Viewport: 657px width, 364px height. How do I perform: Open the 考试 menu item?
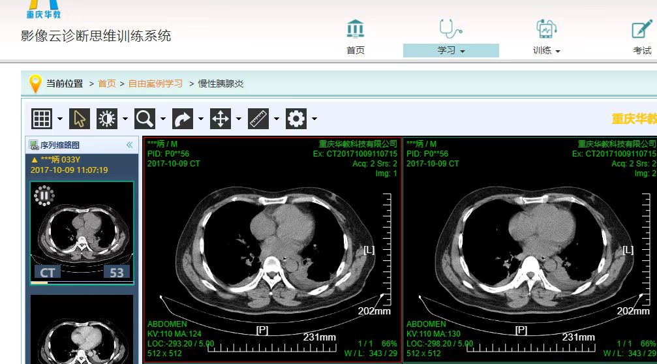point(642,51)
